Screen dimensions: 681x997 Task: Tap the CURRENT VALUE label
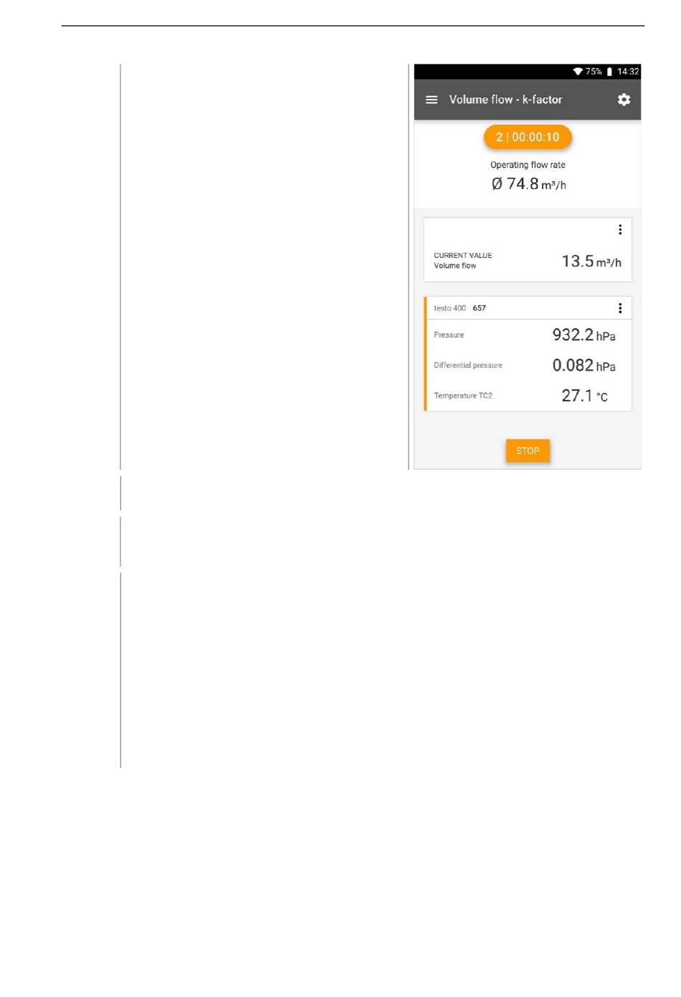[x=463, y=255]
